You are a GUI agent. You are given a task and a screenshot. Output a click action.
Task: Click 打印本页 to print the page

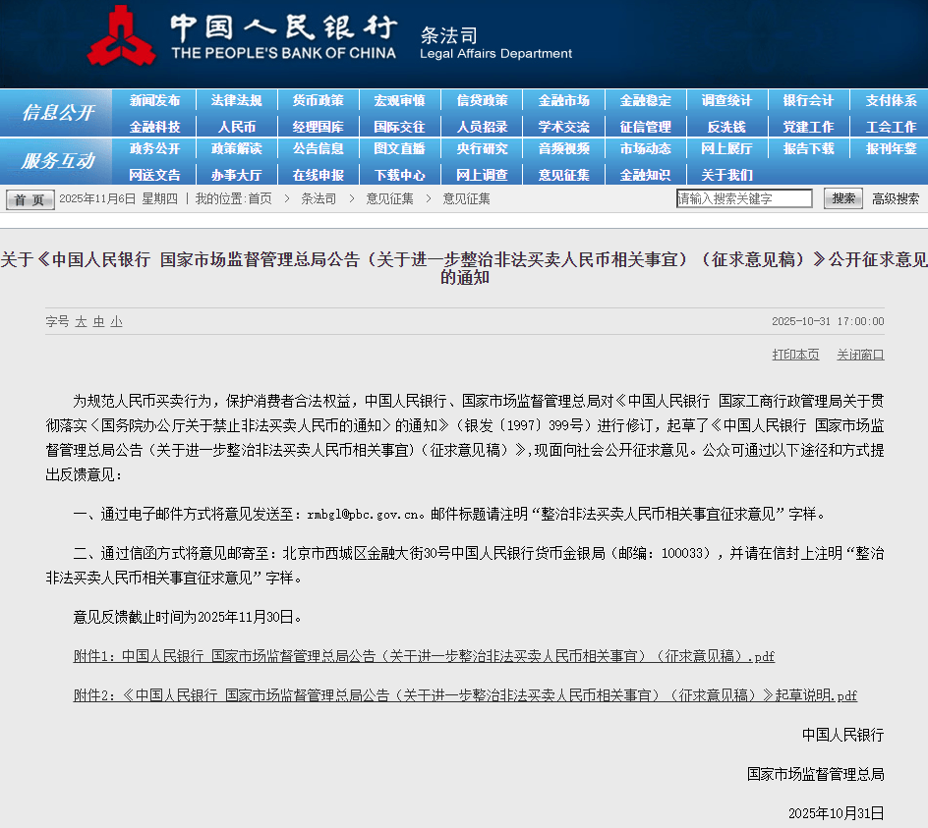(795, 355)
